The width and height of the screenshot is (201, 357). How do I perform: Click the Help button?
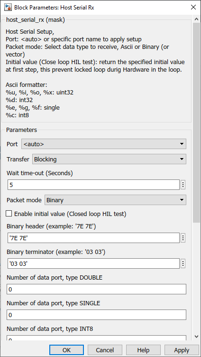click(x=143, y=350)
